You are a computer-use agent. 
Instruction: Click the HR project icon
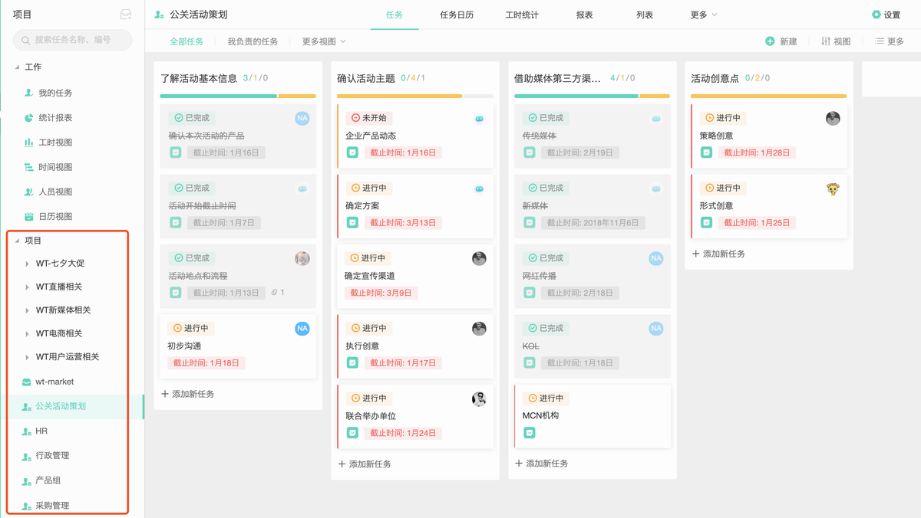(x=27, y=431)
